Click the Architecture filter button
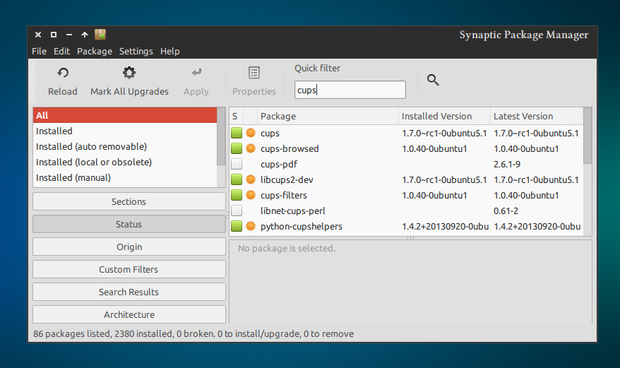The width and height of the screenshot is (620, 368). coord(129,314)
